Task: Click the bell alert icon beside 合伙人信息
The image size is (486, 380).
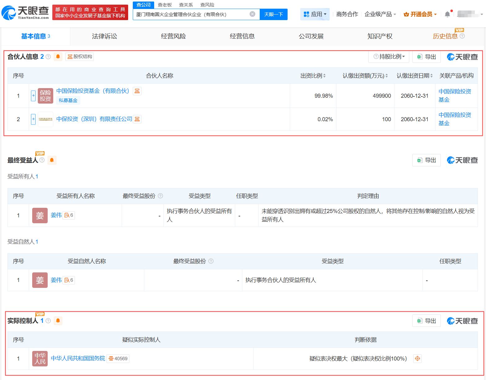Action: click(58, 57)
